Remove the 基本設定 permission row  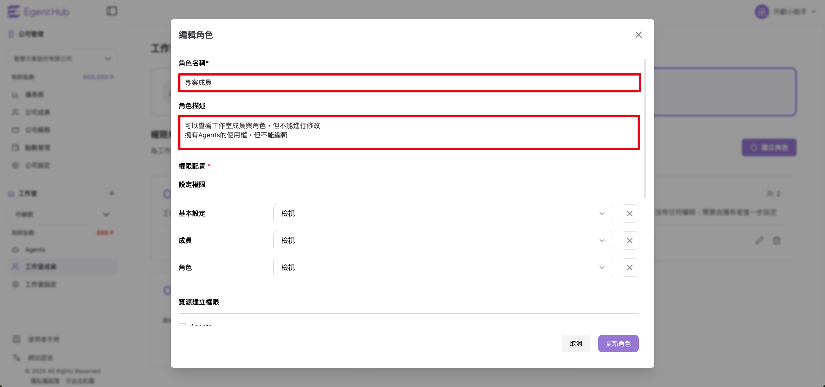pyautogui.click(x=629, y=214)
